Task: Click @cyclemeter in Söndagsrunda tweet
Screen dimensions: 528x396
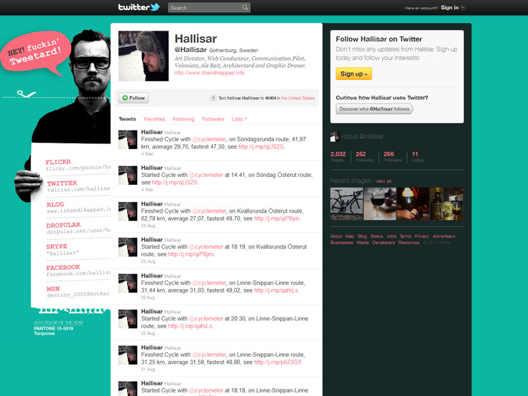Action: click(x=209, y=139)
